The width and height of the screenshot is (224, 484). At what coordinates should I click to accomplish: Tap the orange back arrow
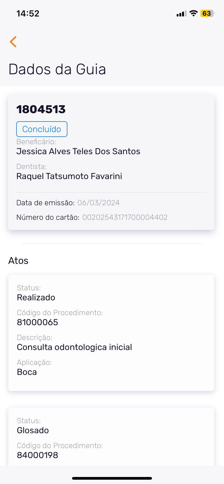13,42
